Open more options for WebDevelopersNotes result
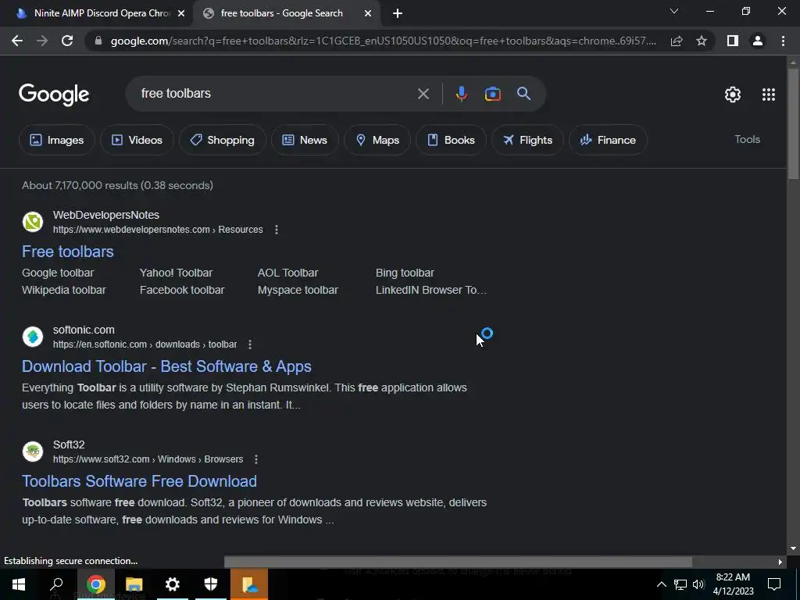Screen dimensions: 800x600 [277, 230]
